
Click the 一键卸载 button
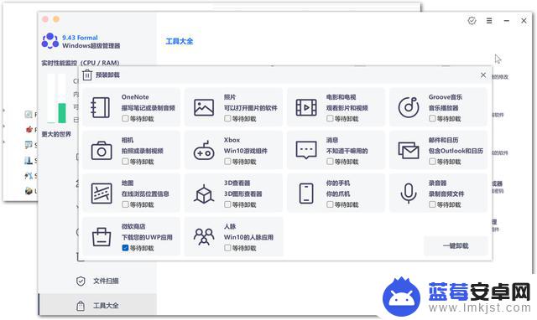tap(456, 245)
